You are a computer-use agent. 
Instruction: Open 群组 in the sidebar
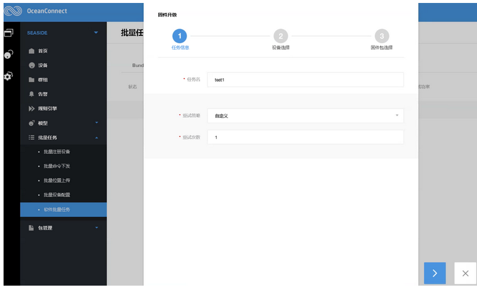coord(43,79)
